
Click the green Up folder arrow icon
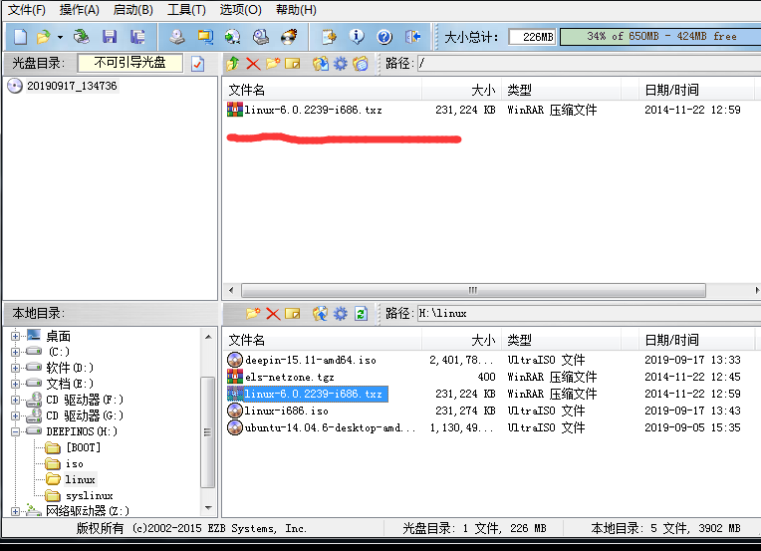[x=233, y=63]
